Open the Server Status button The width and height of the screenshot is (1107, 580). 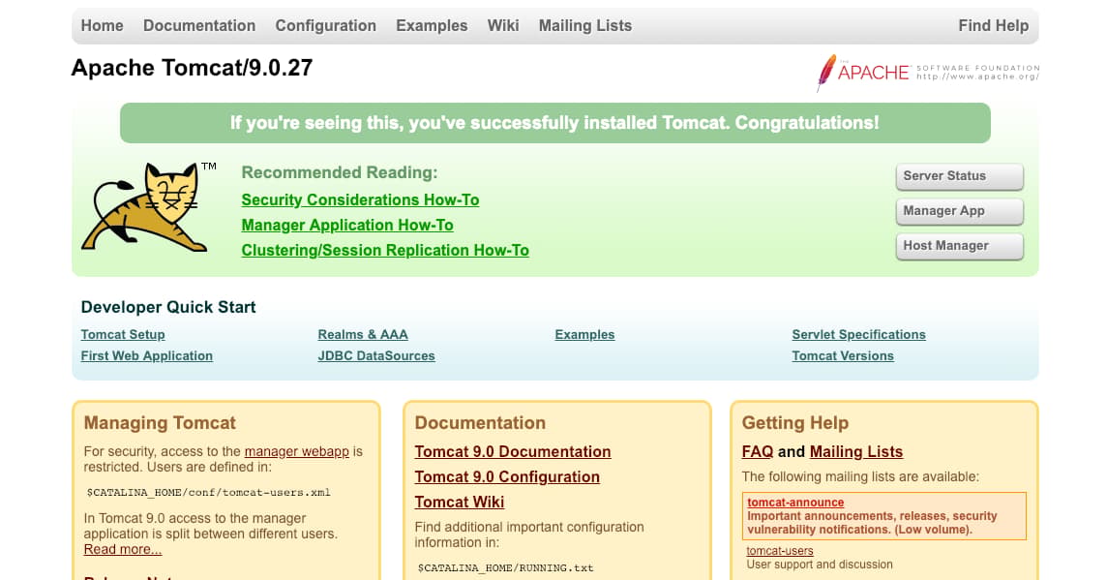[960, 176]
